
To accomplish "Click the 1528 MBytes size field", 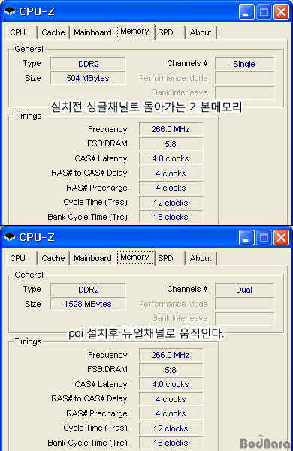I will (x=88, y=304).
